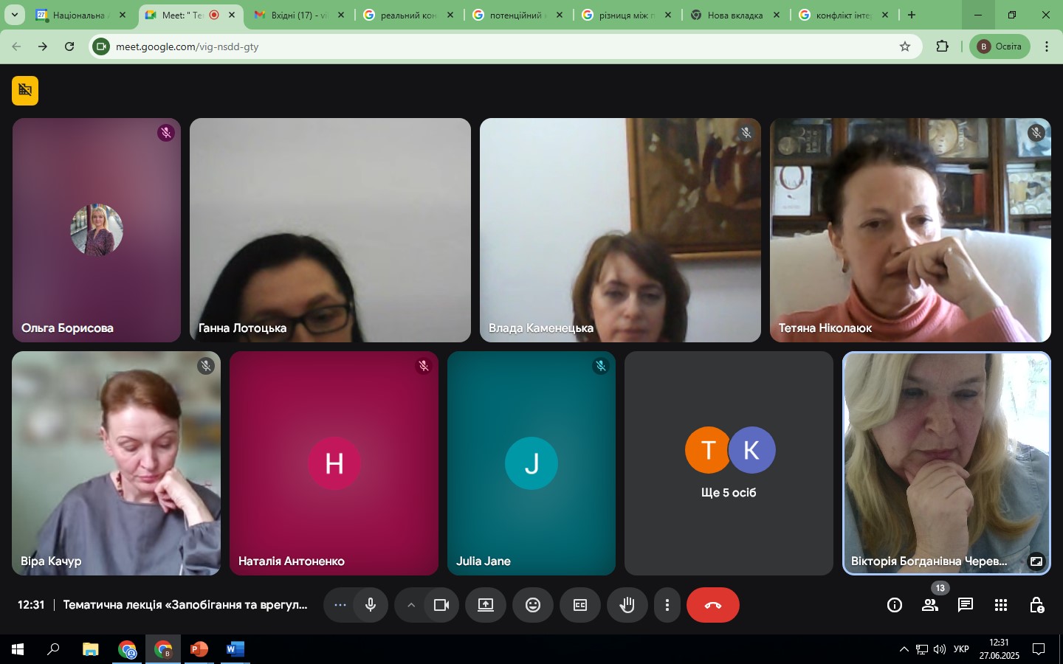Open the activities grid icon
Image resolution: width=1063 pixels, height=664 pixels.
click(x=1000, y=605)
